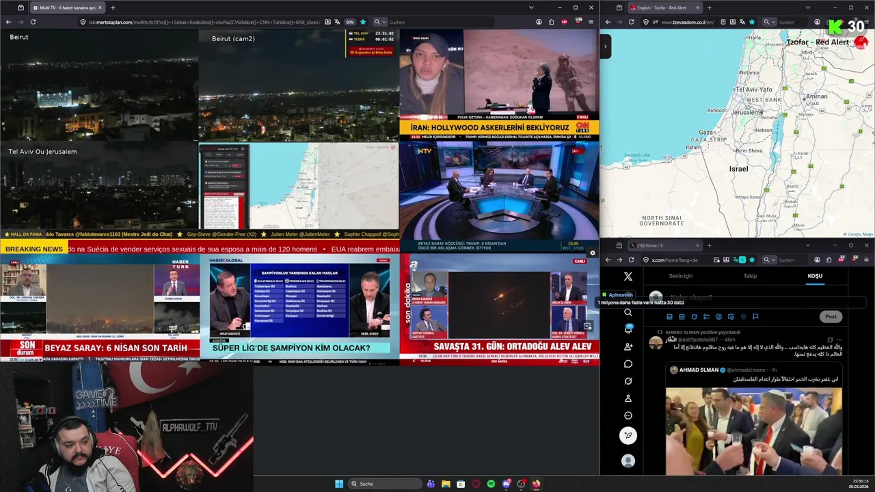Open search engine dropdown in Tzofar browser
875x492 pixels.
click(x=768, y=22)
